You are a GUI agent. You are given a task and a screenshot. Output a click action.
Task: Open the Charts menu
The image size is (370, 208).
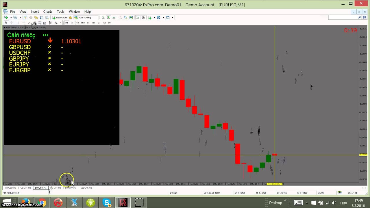48,12
